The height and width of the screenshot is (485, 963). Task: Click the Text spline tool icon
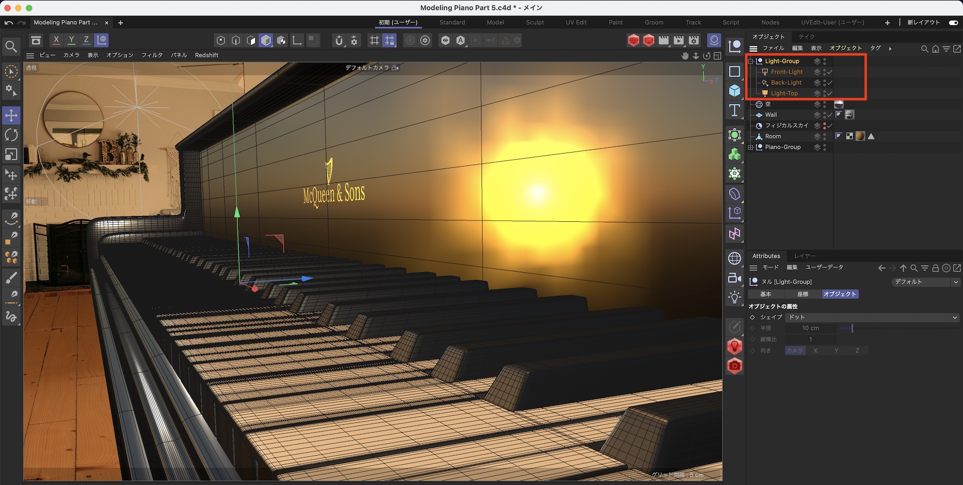coord(734,111)
